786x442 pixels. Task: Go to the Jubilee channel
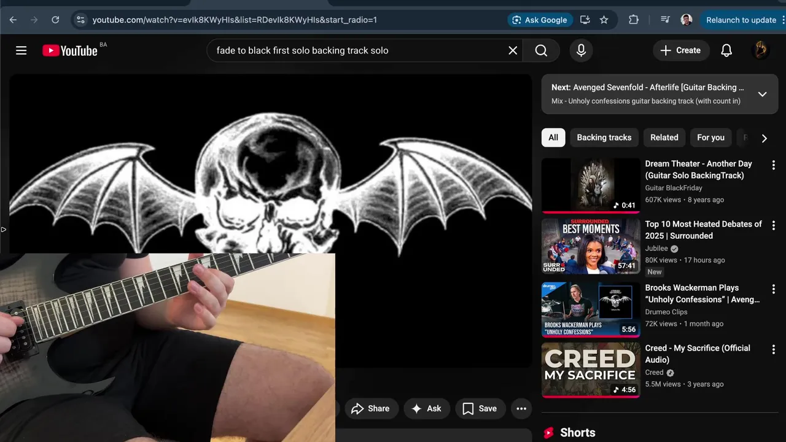click(x=658, y=249)
